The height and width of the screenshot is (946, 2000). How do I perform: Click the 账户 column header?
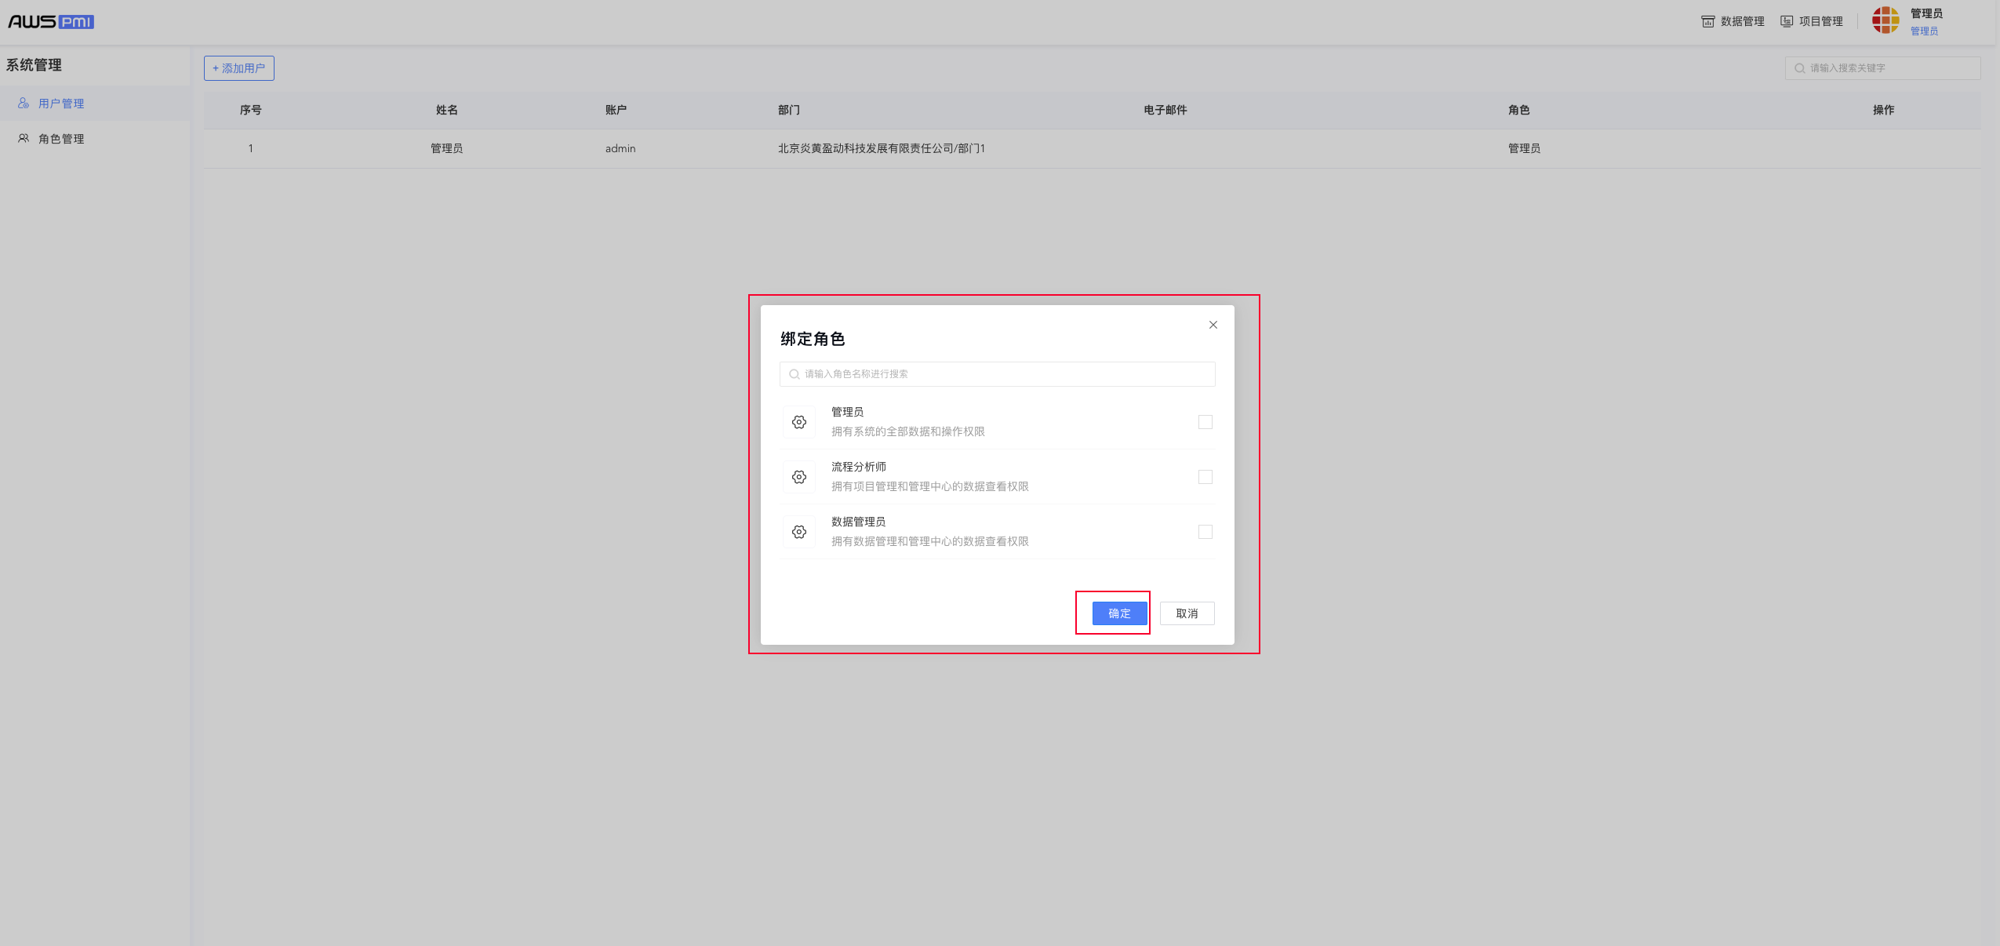pos(616,110)
